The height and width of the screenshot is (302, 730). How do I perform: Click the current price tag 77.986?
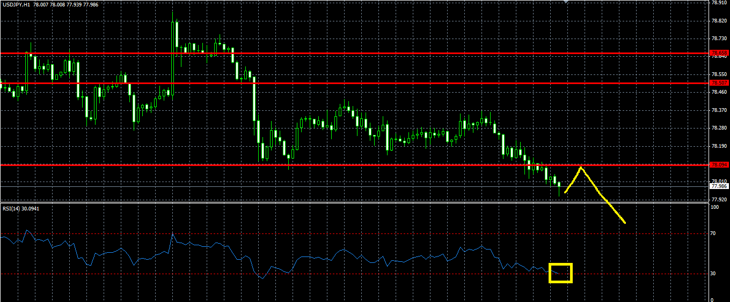pyautogui.click(x=719, y=186)
